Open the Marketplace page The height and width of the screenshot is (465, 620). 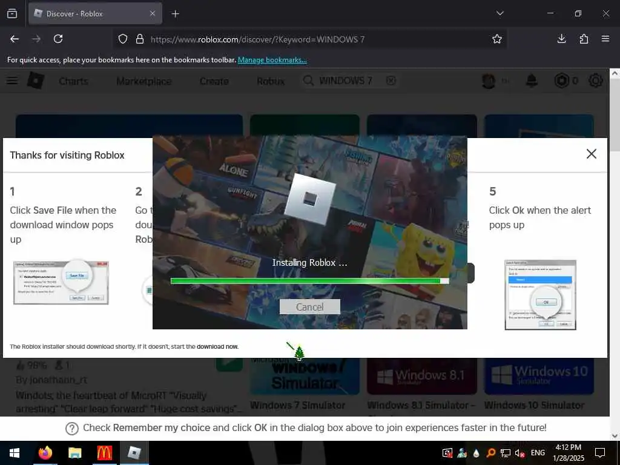[x=144, y=81]
